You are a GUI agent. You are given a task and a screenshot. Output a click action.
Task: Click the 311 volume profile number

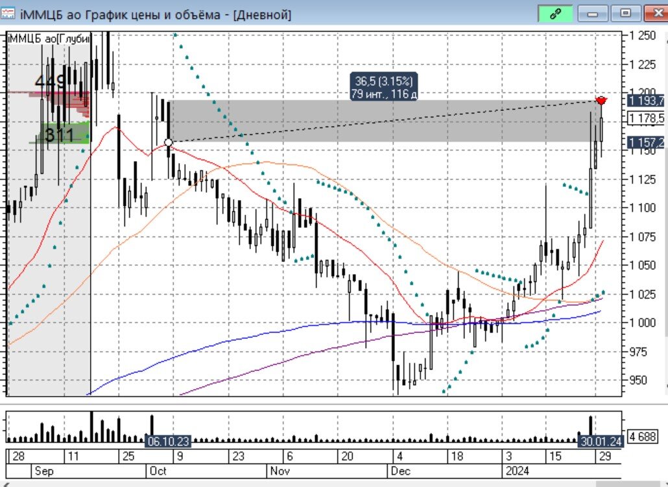(59, 135)
